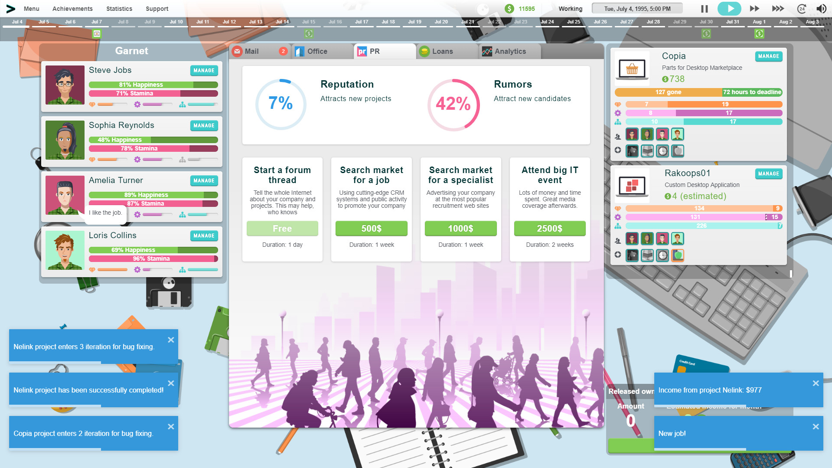Pause the game with the pause icon
Viewport: 832px width, 468px height.
point(705,8)
